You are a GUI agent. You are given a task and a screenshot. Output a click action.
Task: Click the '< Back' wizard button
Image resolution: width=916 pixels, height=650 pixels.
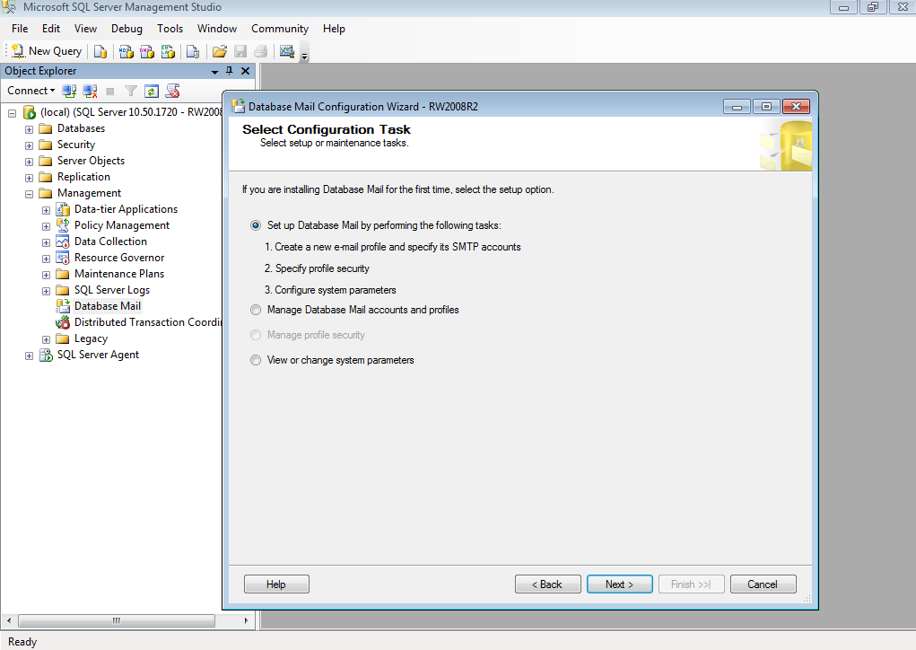pyautogui.click(x=547, y=584)
